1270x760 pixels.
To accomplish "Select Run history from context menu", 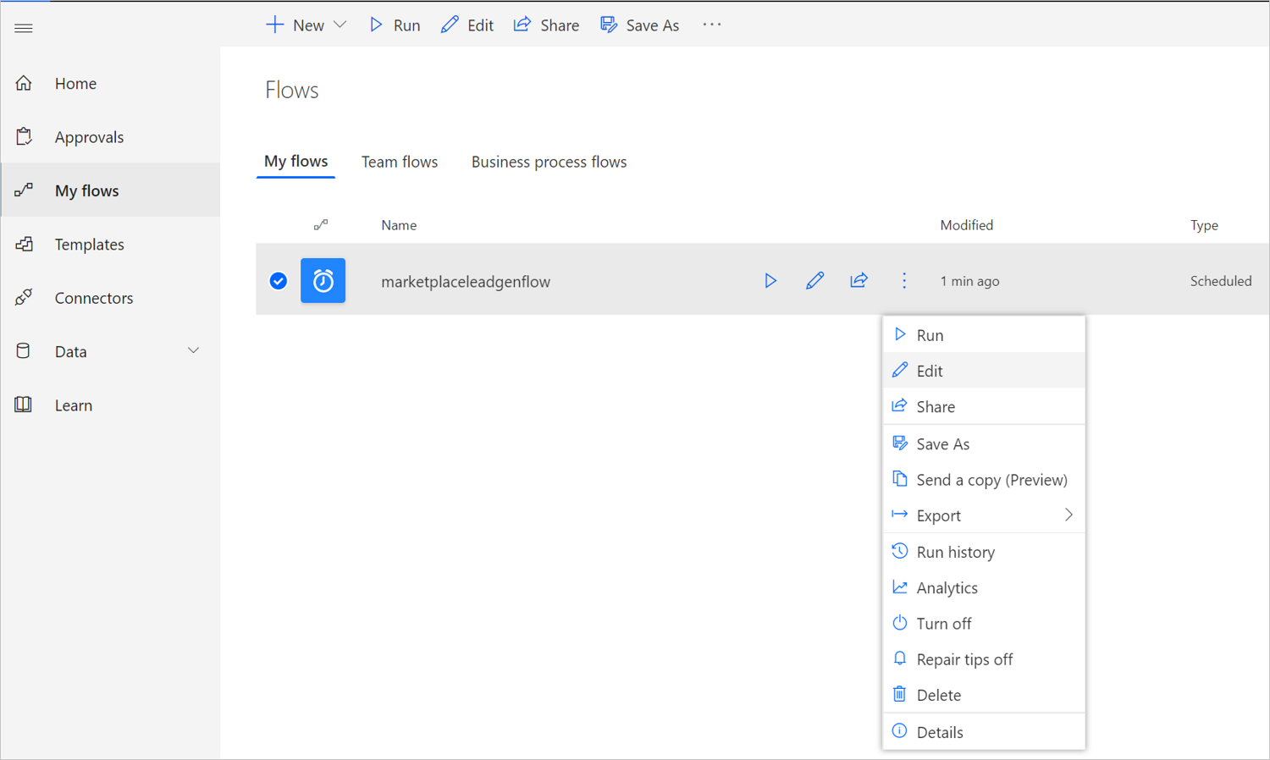I will click(955, 552).
